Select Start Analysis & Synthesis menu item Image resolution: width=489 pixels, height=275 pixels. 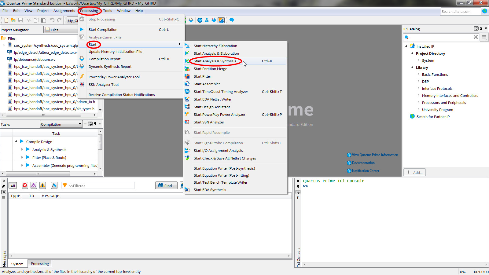pyautogui.click(x=235, y=61)
